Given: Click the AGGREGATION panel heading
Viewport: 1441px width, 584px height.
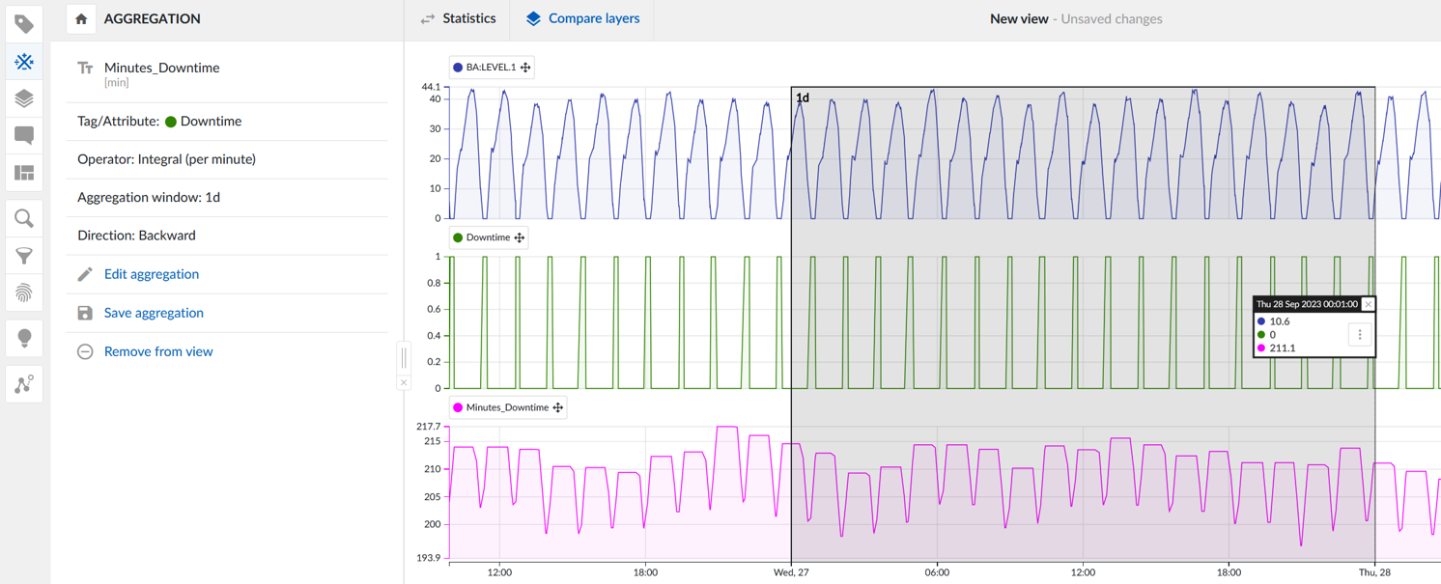Looking at the screenshot, I should click(x=153, y=18).
